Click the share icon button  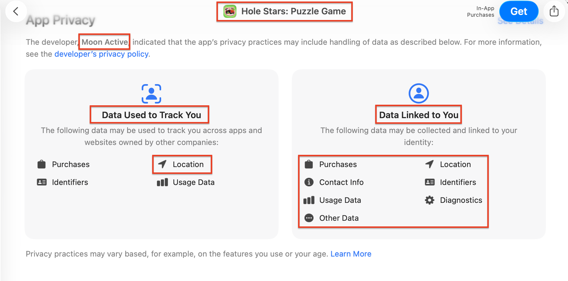click(554, 11)
